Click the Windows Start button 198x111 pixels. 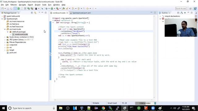point(3,108)
